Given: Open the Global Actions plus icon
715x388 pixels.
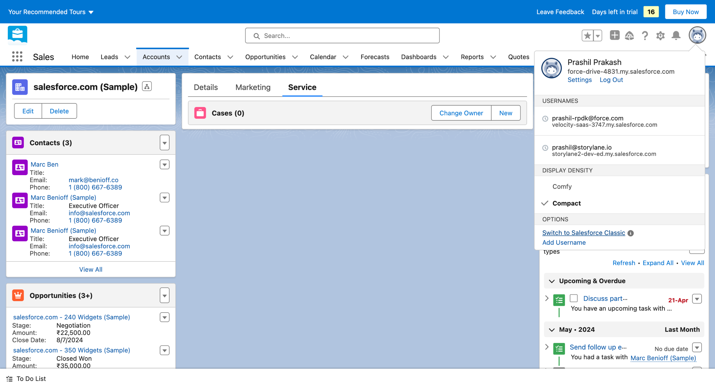Looking at the screenshot, I should (x=614, y=35).
